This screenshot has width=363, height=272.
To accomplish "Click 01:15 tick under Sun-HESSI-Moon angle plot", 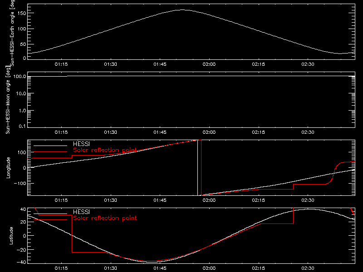I will 61,132.
